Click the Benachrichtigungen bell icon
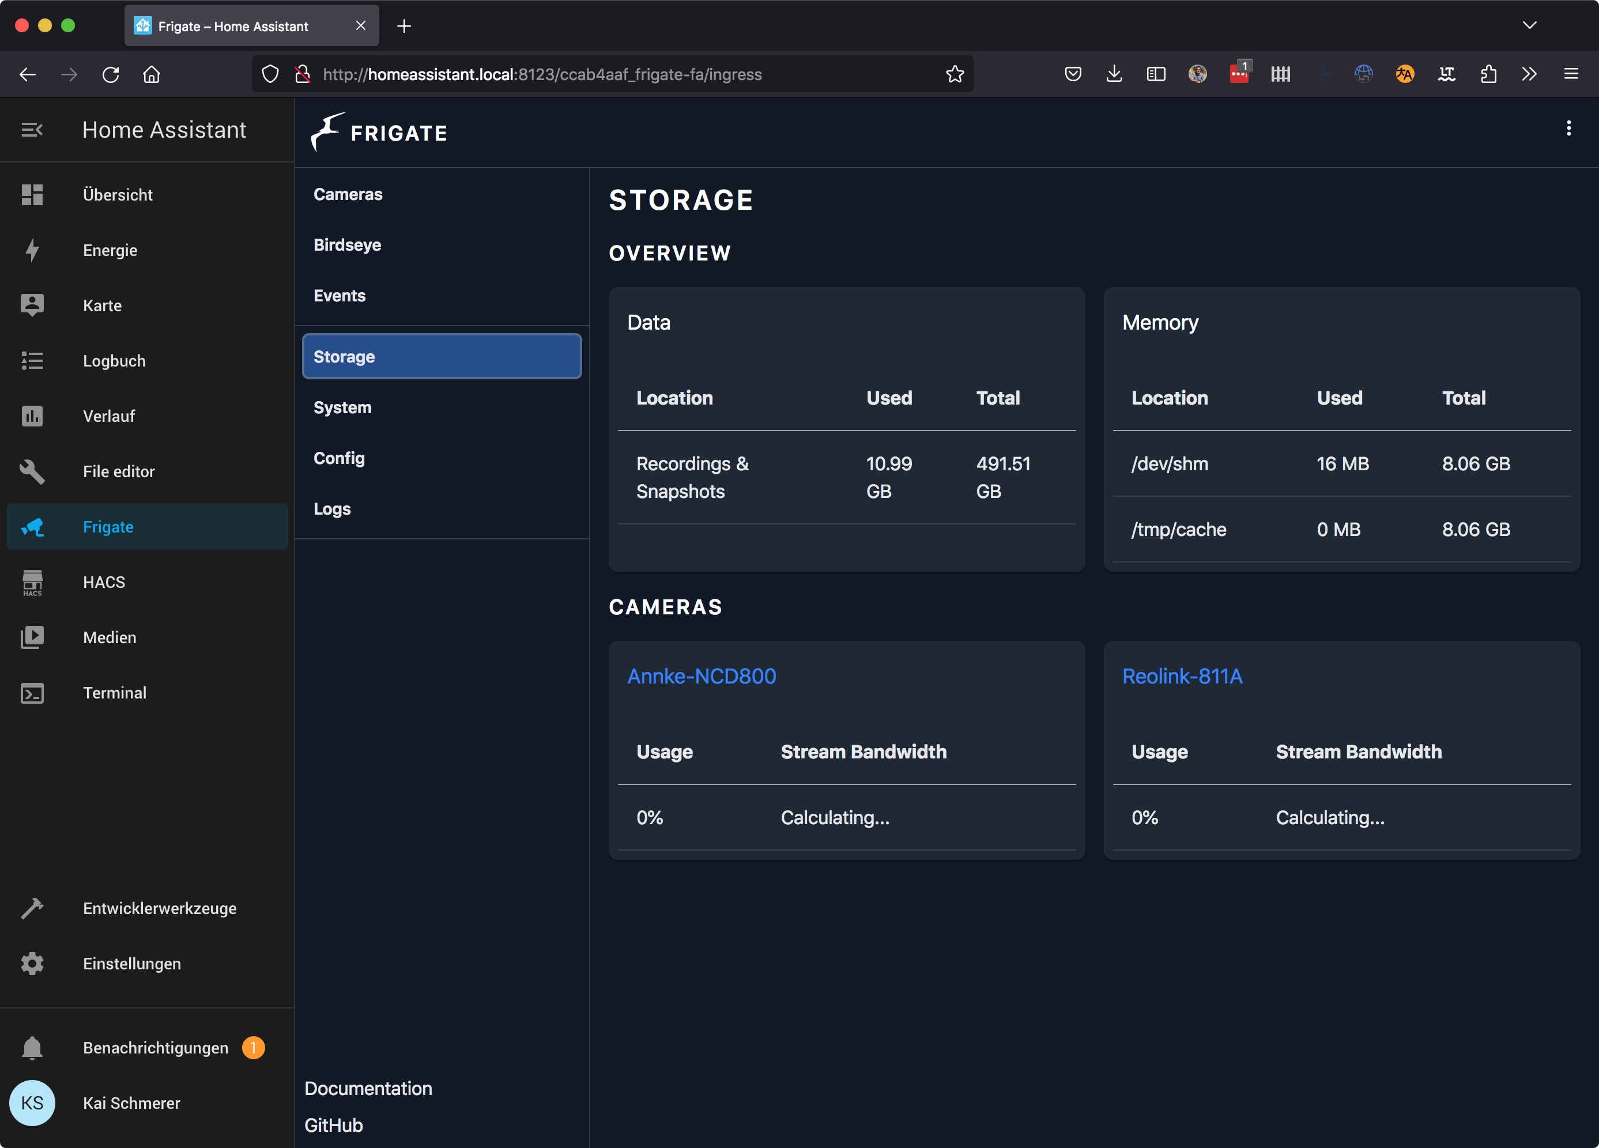 click(32, 1047)
